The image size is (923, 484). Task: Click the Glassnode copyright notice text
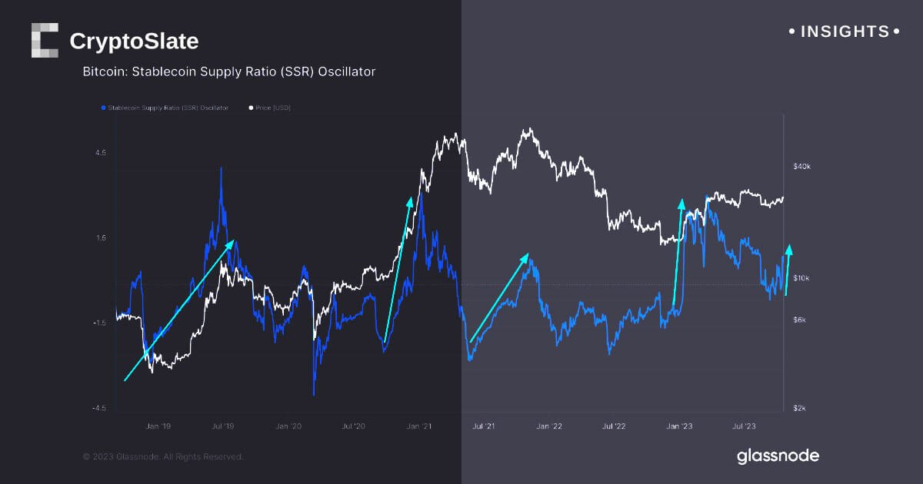pos(163,457)
